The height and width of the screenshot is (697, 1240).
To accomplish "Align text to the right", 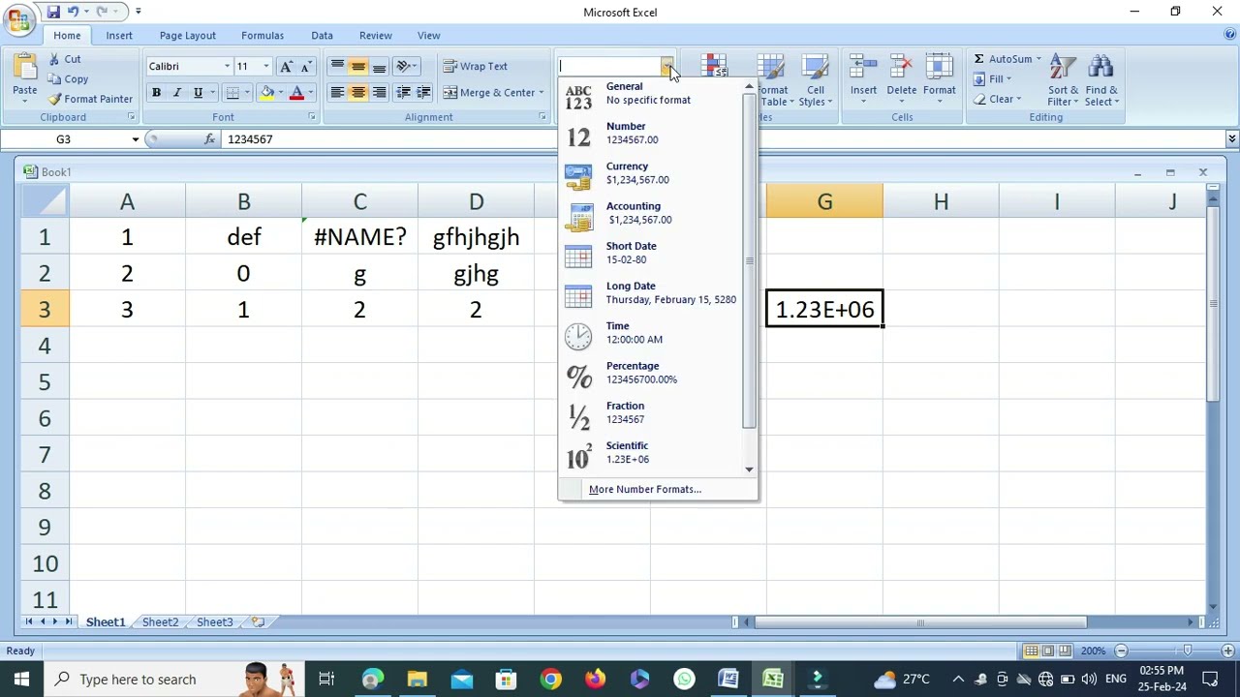I will click(380, 93).
